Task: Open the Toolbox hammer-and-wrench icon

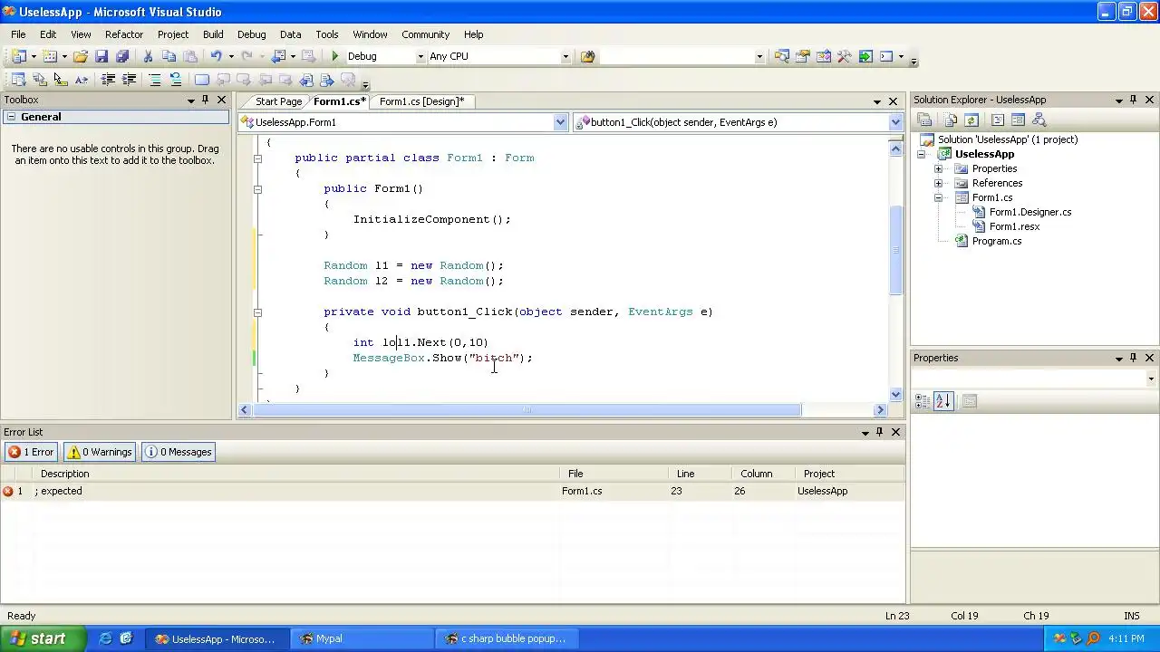Action: pos(844,56)
